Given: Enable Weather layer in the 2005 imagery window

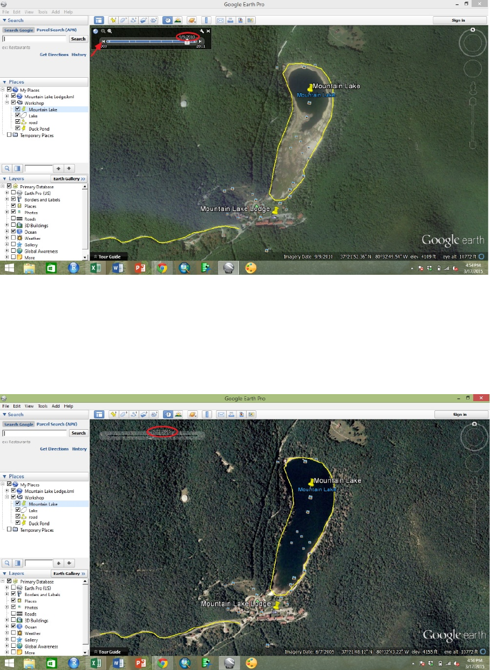Looking at the screenshot, I should point(13,633).
